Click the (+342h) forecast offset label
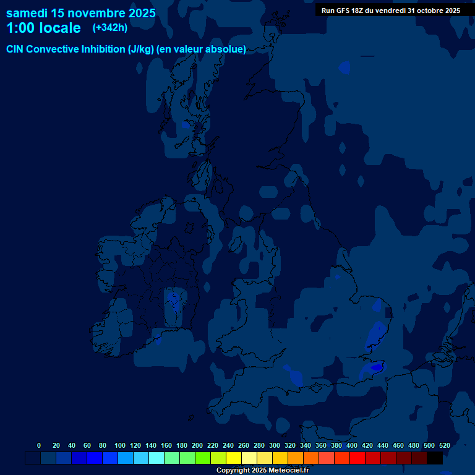 pyautogui.click(x=110, y=28)
